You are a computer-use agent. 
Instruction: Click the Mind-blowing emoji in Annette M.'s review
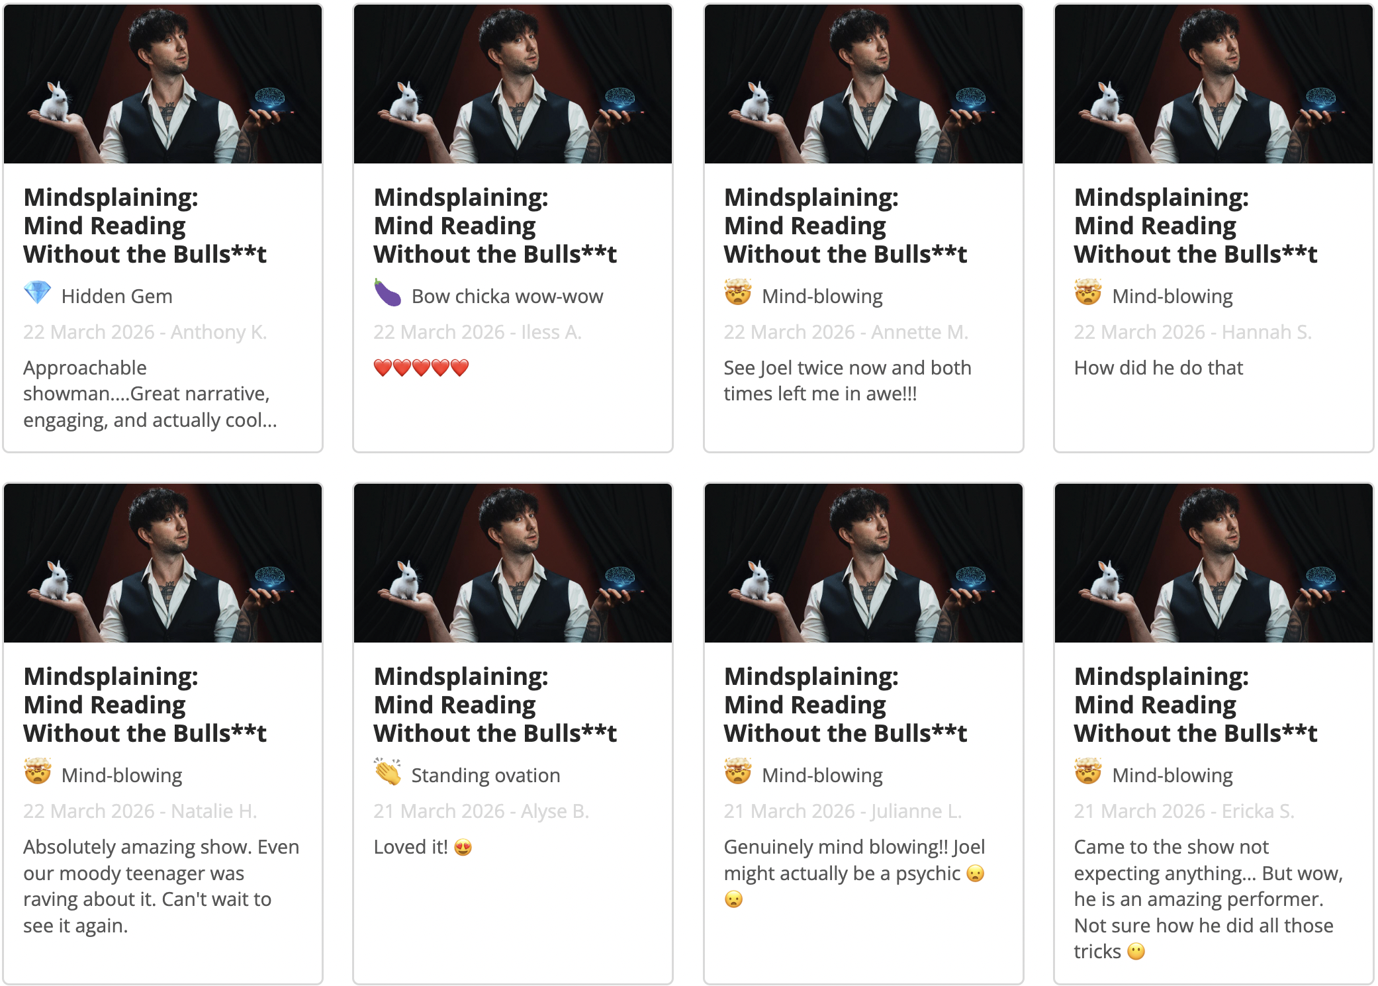tap(738, 292)
